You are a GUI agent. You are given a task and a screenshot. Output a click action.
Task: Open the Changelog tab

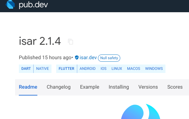(x=59, y=87)
